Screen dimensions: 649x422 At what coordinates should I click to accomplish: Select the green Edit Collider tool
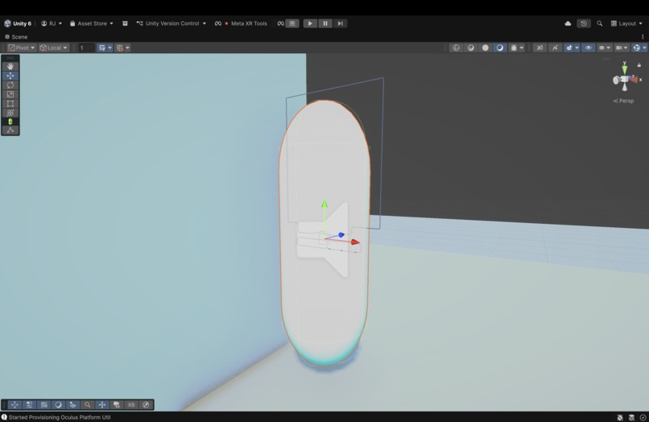click(x=10, y=122)
